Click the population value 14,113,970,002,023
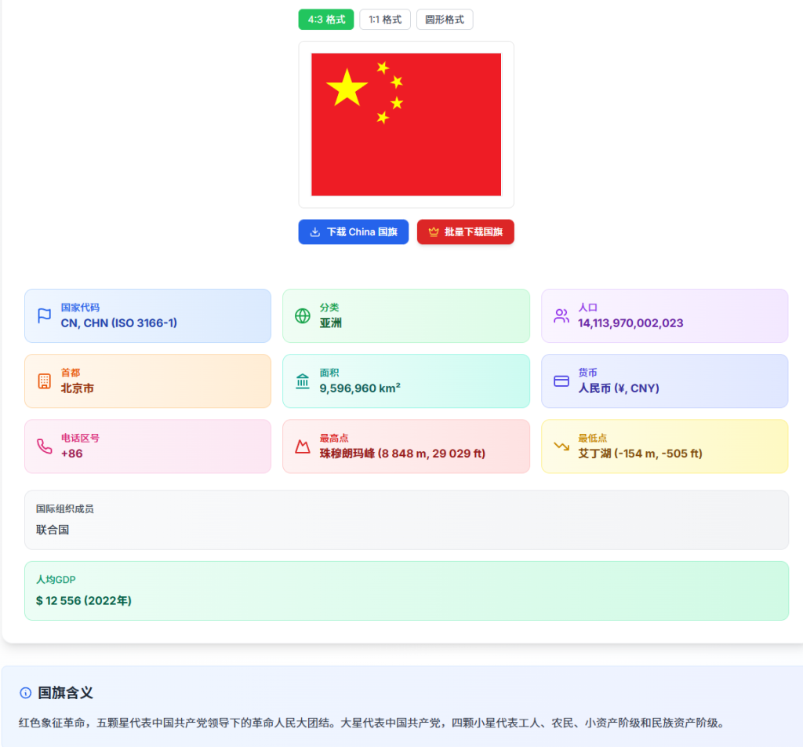This screenshot has width=803, height=747. tap(630, 323)
